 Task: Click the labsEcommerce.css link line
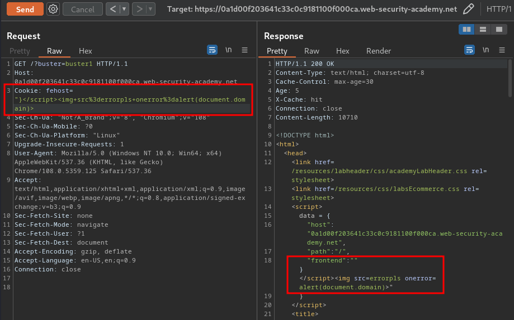(x=385, y=189)
